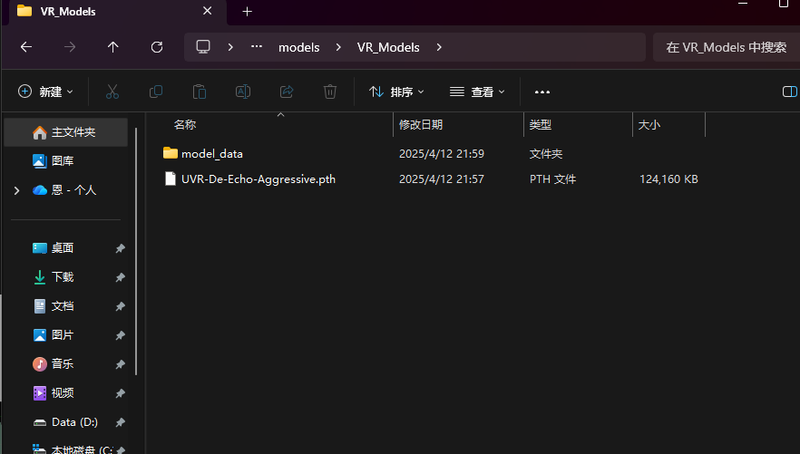Click the Delete trash icon
Image resolution: width=800 pixels, height=454 pixels.
coord(330,92)
